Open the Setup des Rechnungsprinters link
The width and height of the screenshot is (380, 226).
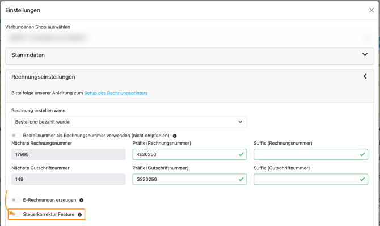click(116, 93)
